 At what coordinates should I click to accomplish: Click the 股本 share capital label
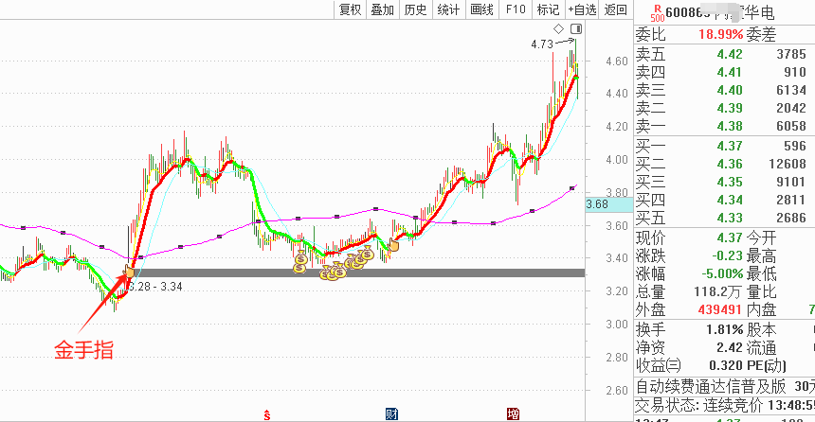761,329
